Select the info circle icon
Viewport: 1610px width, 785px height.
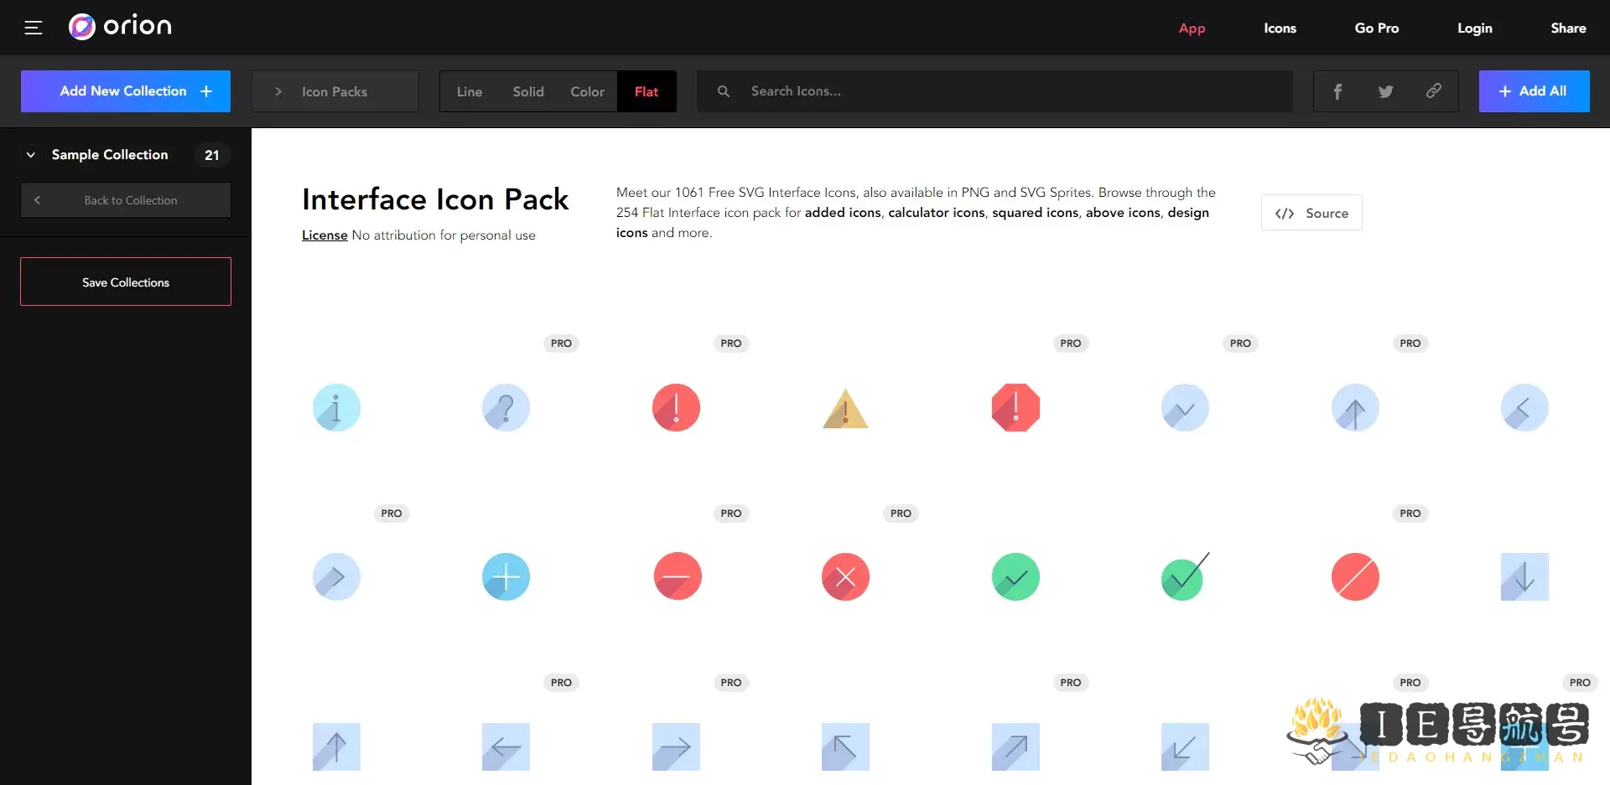point(335,408)
